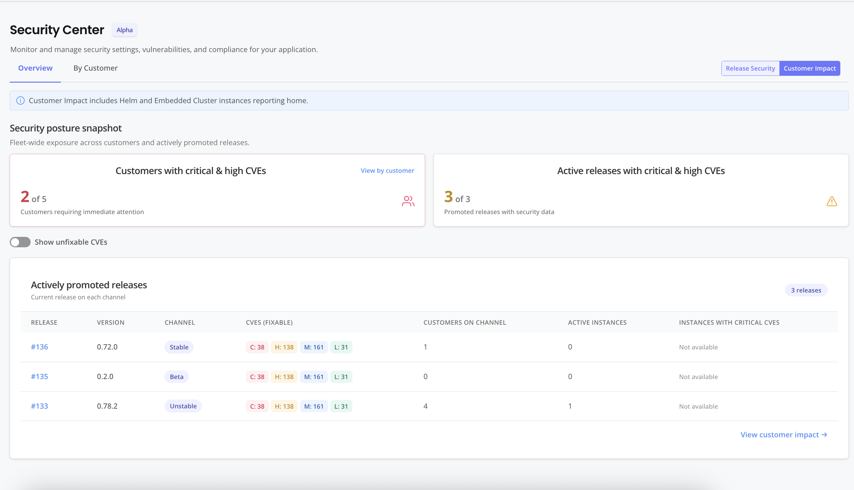
Task: Switch to the Overview tab
Action: (x=36, y=68)
